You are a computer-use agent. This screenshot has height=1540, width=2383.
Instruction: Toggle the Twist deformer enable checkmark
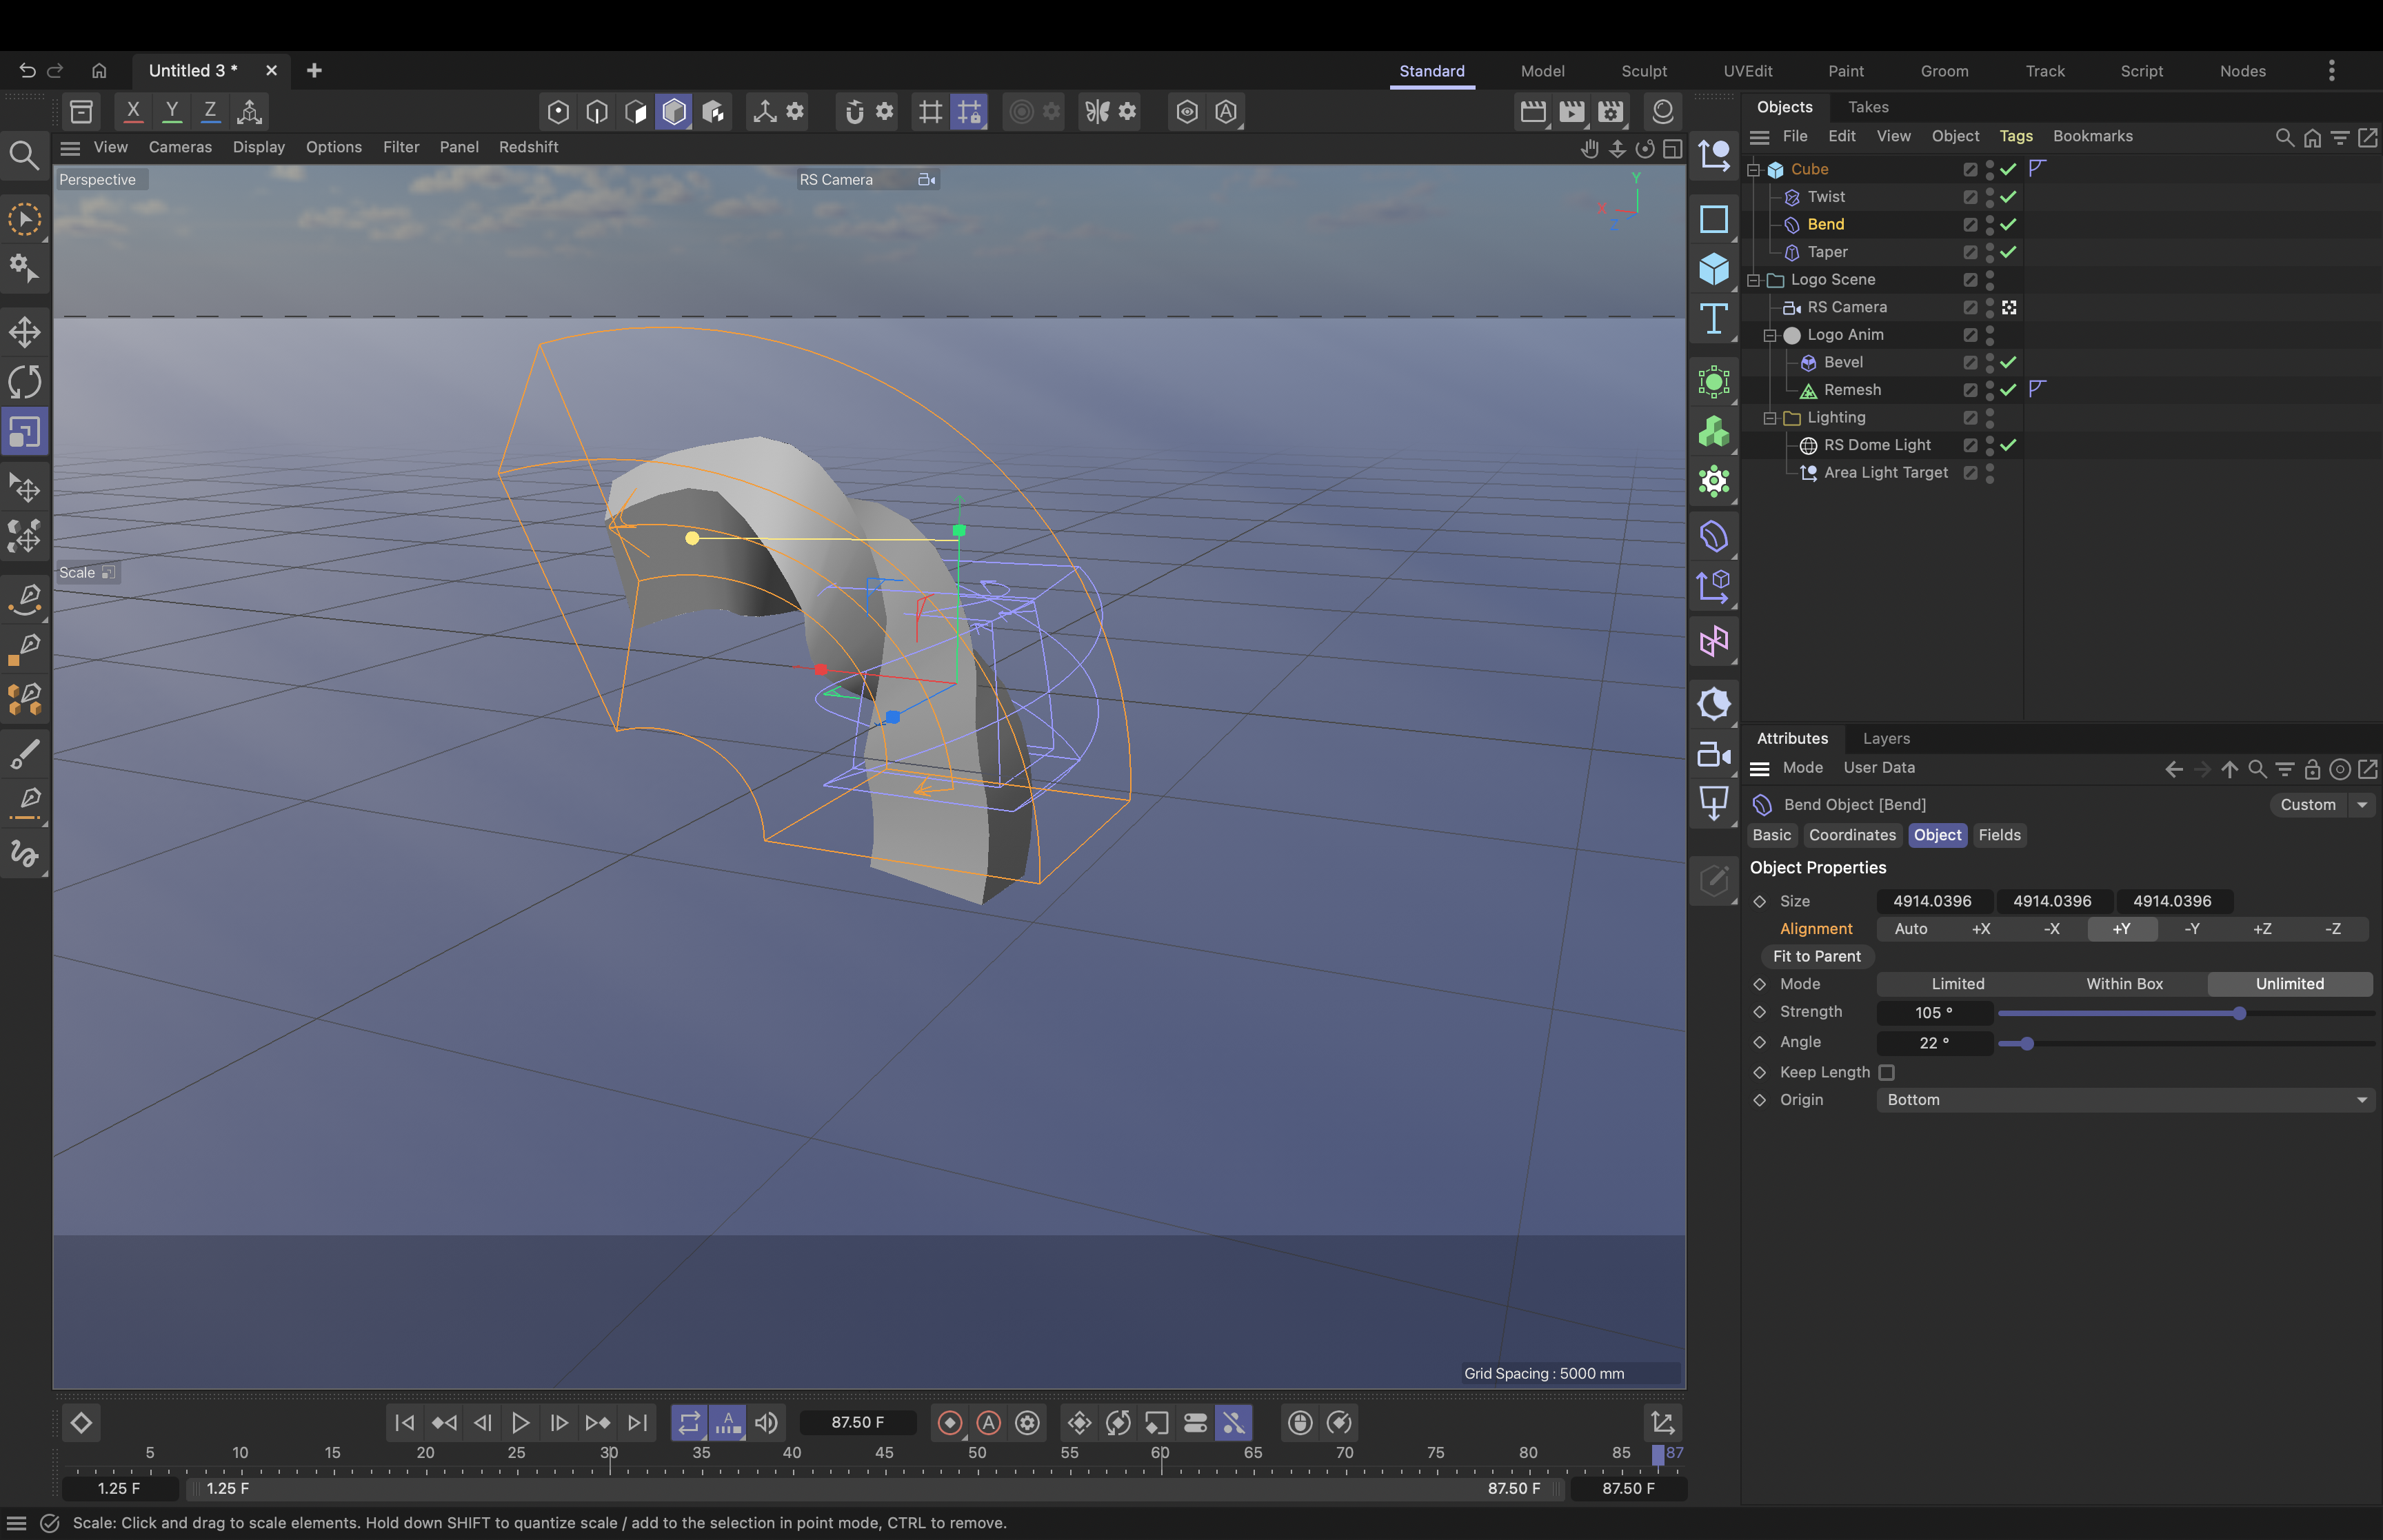(x=2008, y=197)
